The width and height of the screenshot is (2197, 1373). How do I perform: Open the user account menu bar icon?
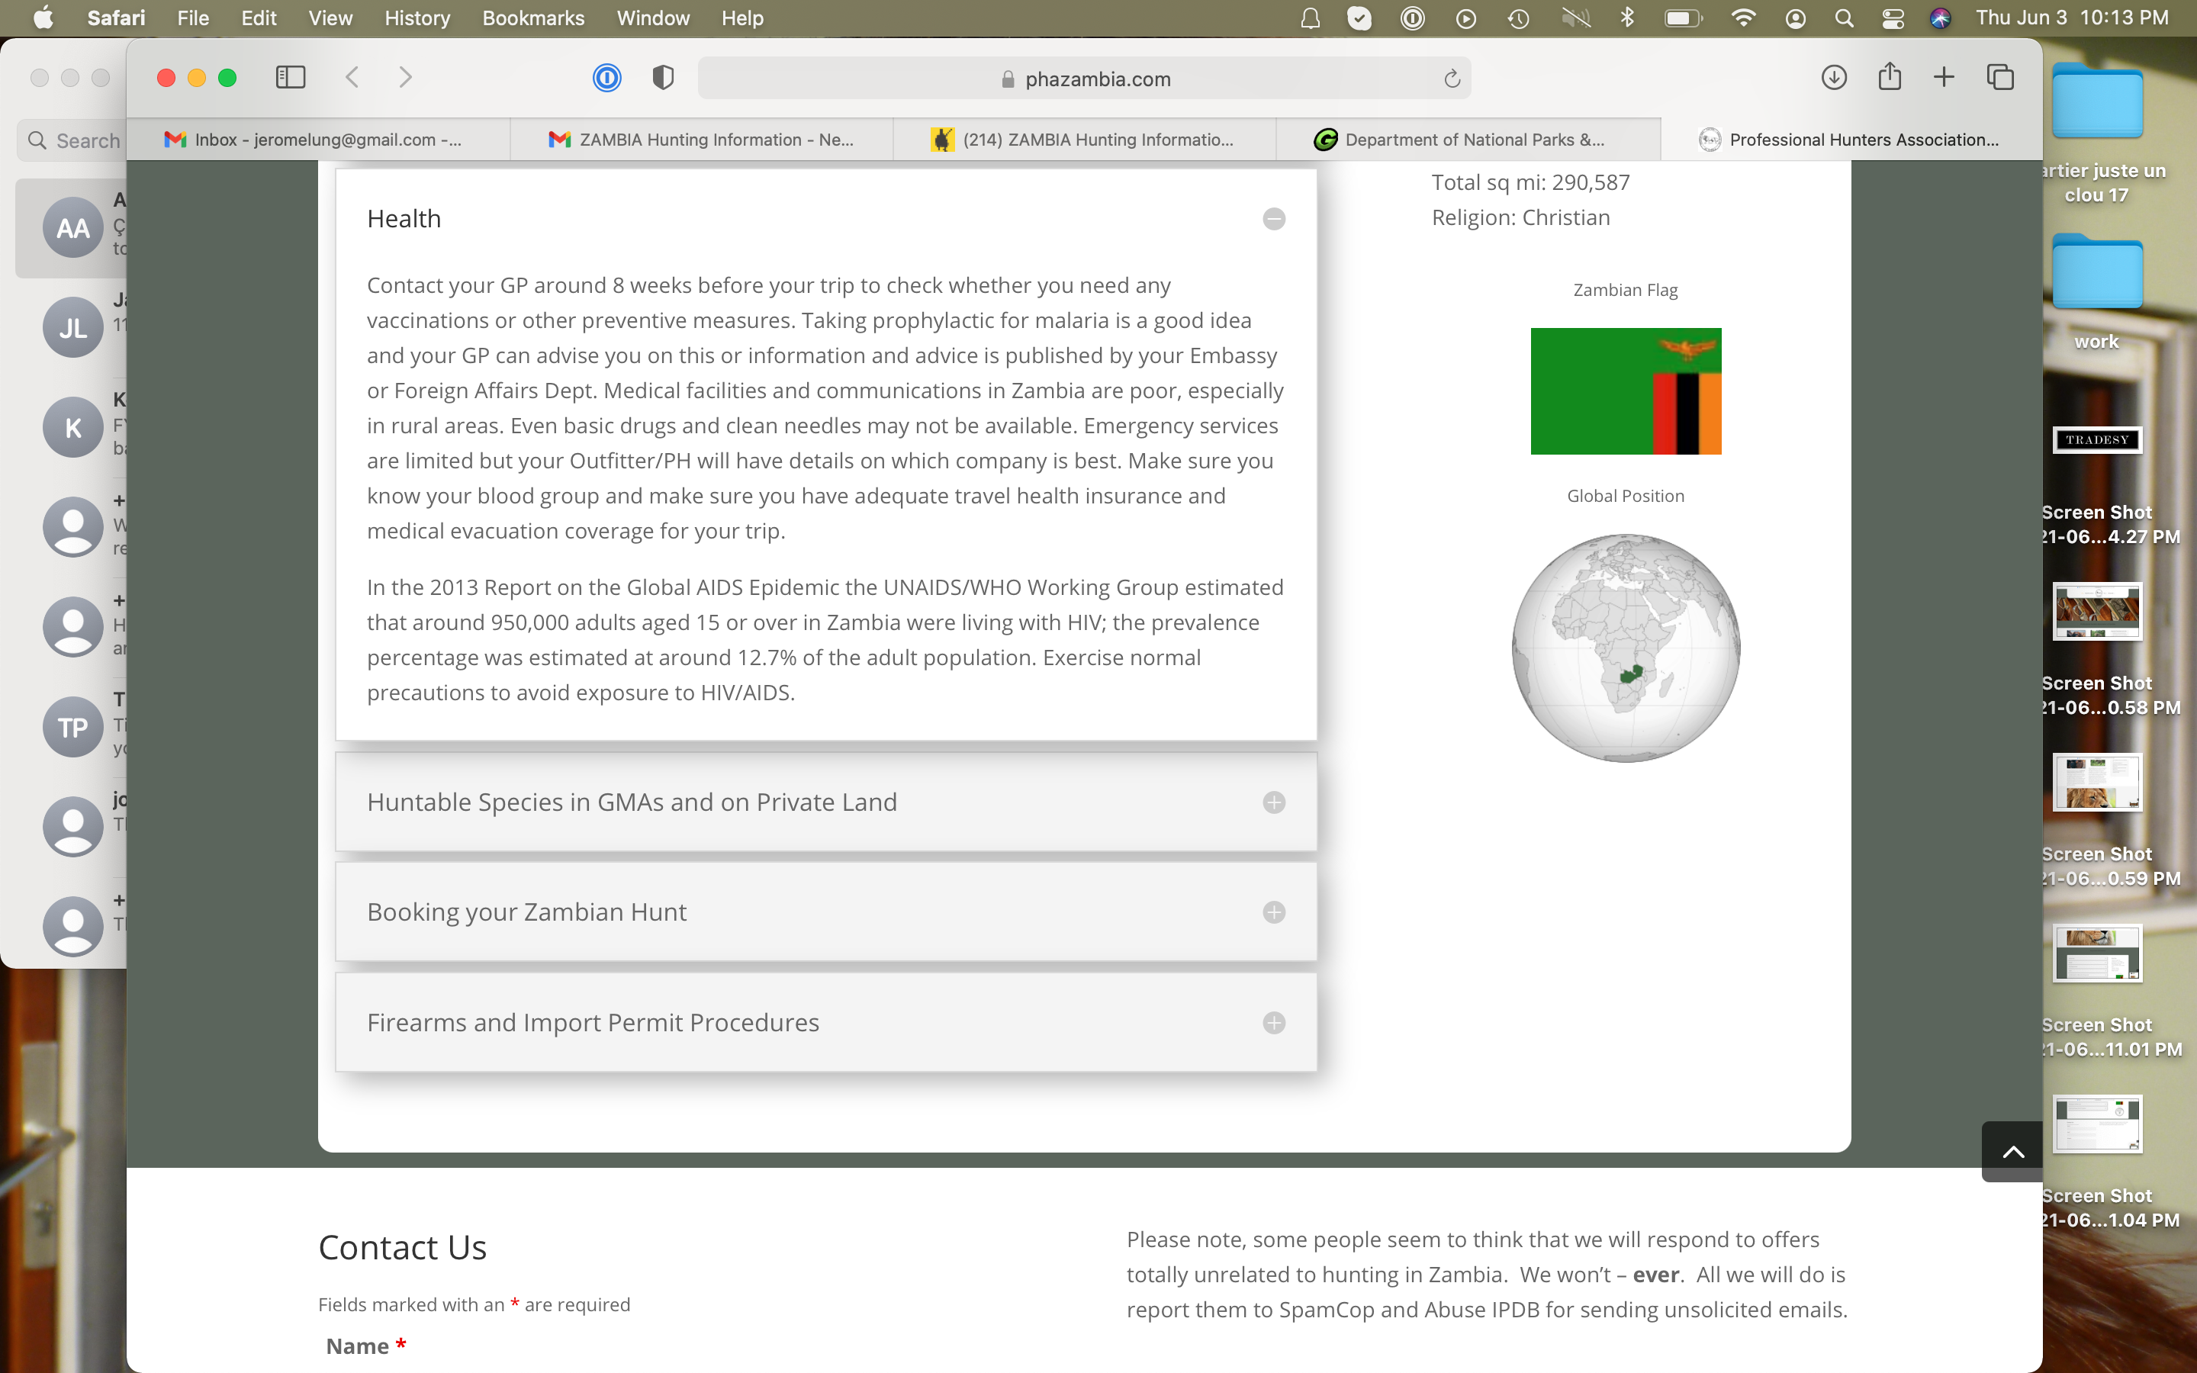tap(1795, 18)
